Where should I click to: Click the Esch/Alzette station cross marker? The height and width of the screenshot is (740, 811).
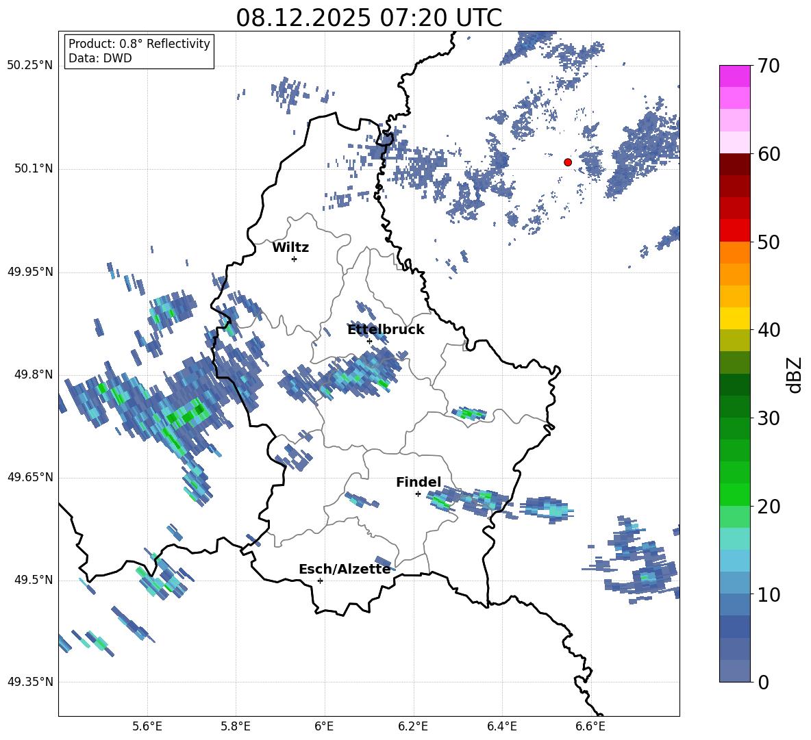pos(320,580)
